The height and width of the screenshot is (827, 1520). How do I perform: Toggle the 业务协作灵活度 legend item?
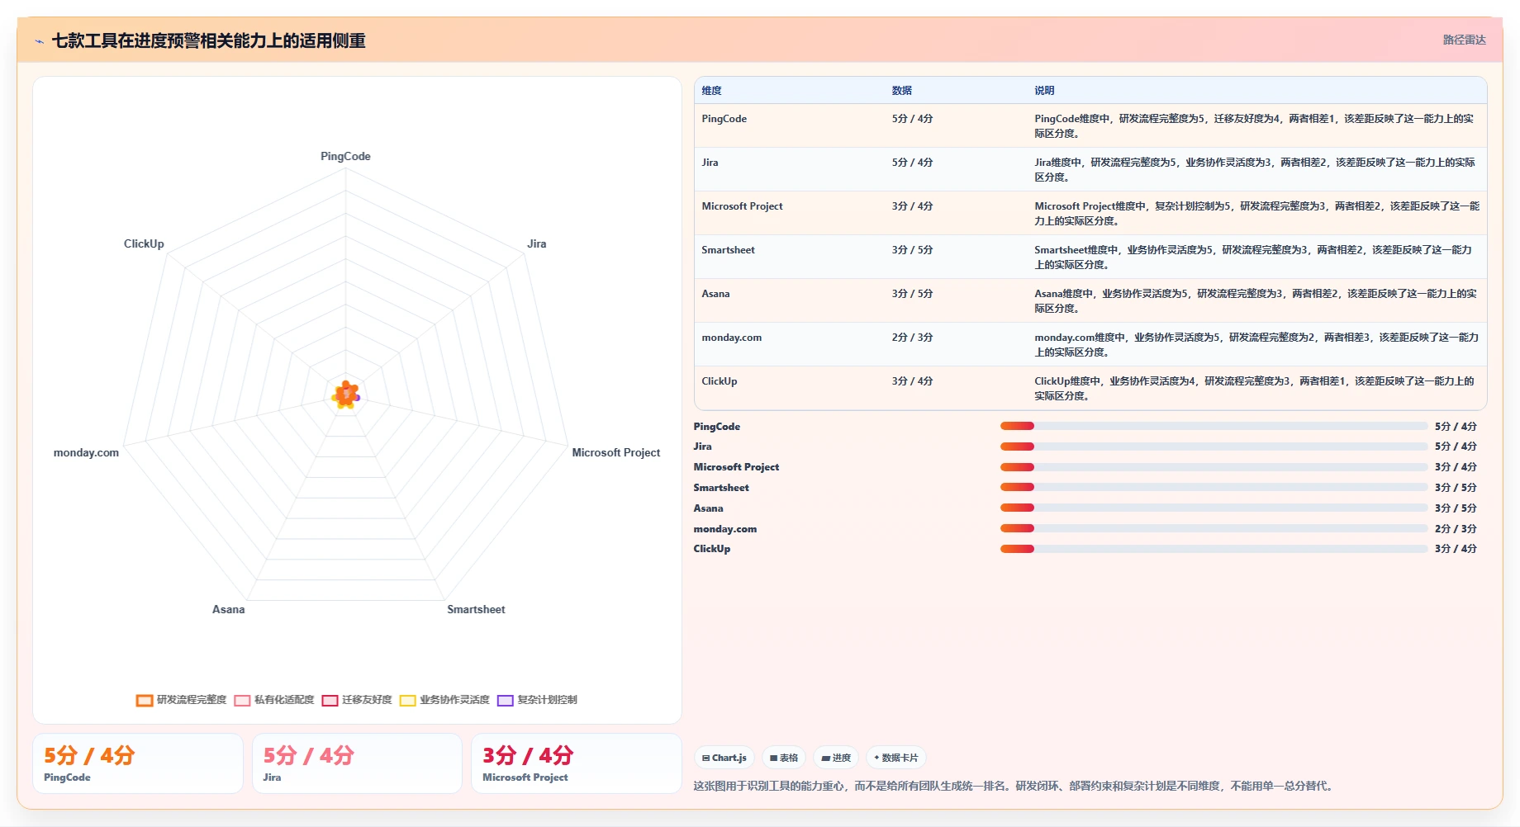click(x=444, y=700)
